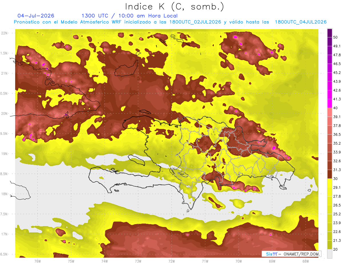Click the "50" value on the color scale
The width and height of the screenshot is (343, 265).
click(335, 37)
